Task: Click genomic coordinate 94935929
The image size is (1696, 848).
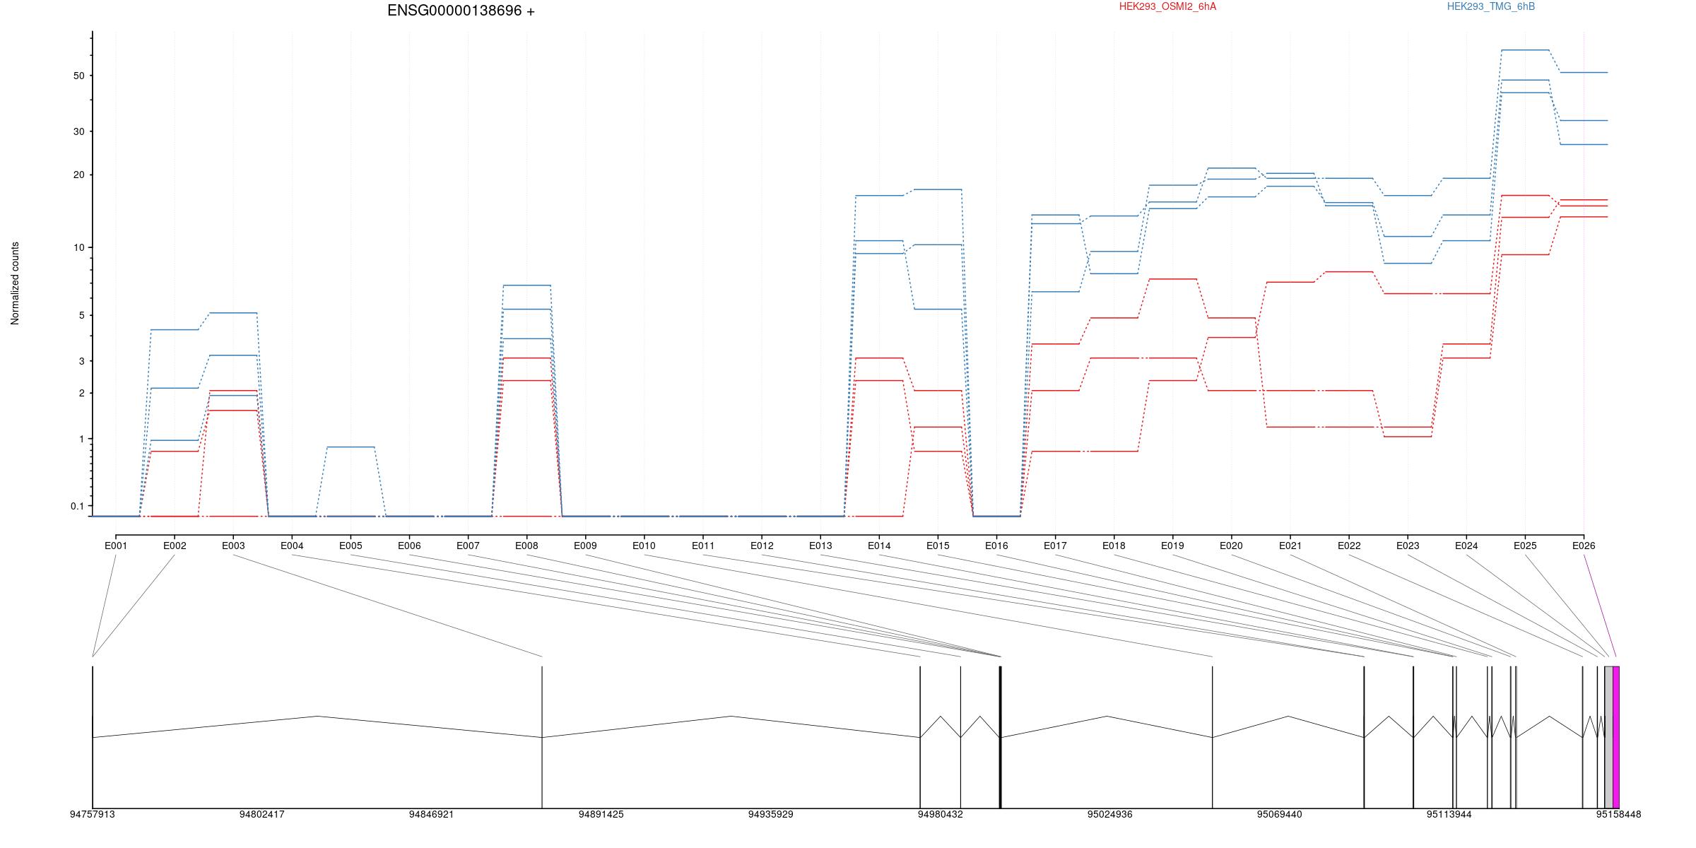Action: click(771, 814)
